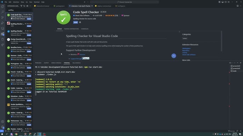This screenshot has height=136, width=243.
Task: Install the Code Spell Checker extension
Action: click(75, 22)
